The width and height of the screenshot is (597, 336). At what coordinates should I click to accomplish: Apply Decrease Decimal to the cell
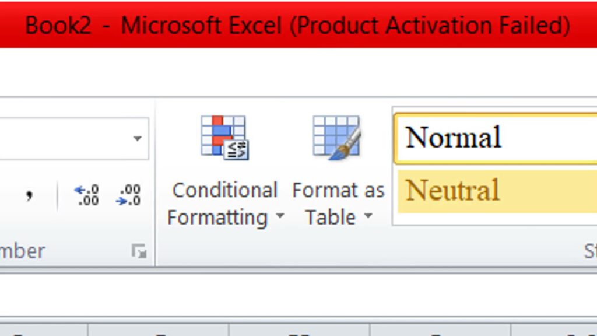coord(129,195)
